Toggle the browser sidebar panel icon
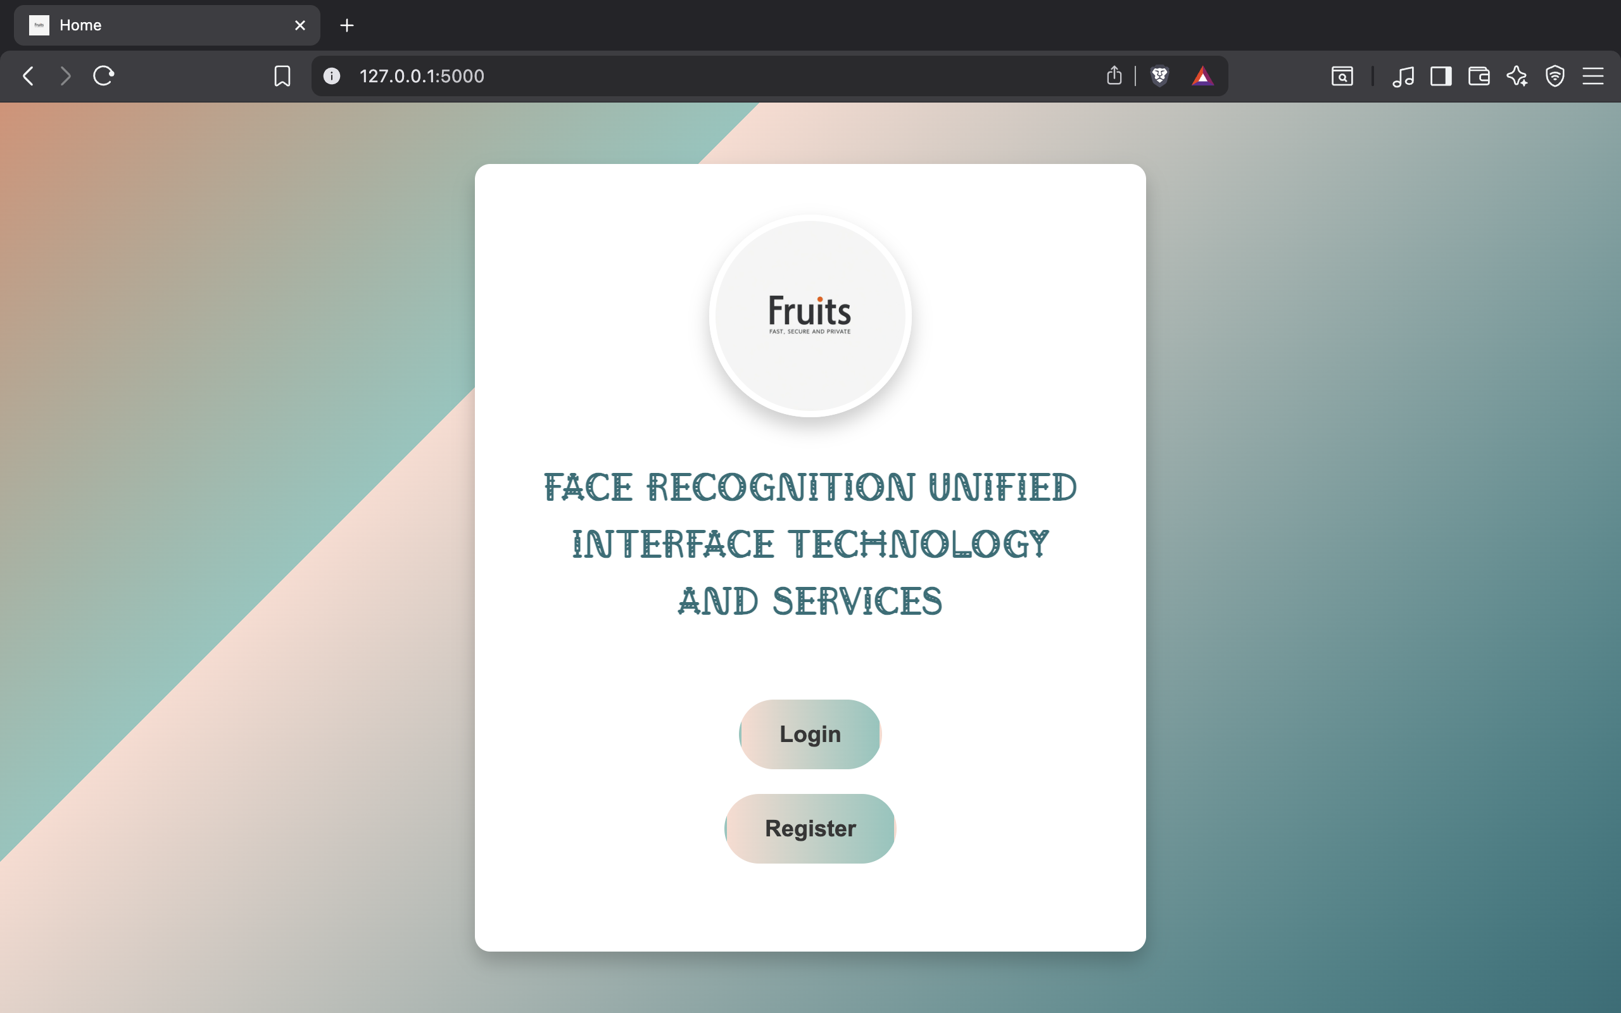 pyautogui.click(x=1441, y=76)
